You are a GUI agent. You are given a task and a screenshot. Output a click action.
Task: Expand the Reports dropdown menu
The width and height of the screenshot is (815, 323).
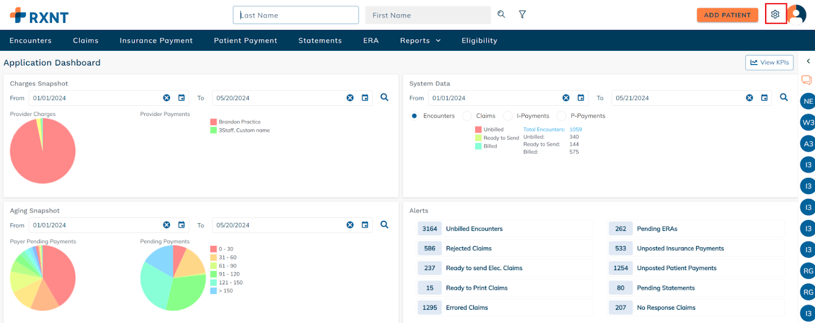tap(420, 41)
